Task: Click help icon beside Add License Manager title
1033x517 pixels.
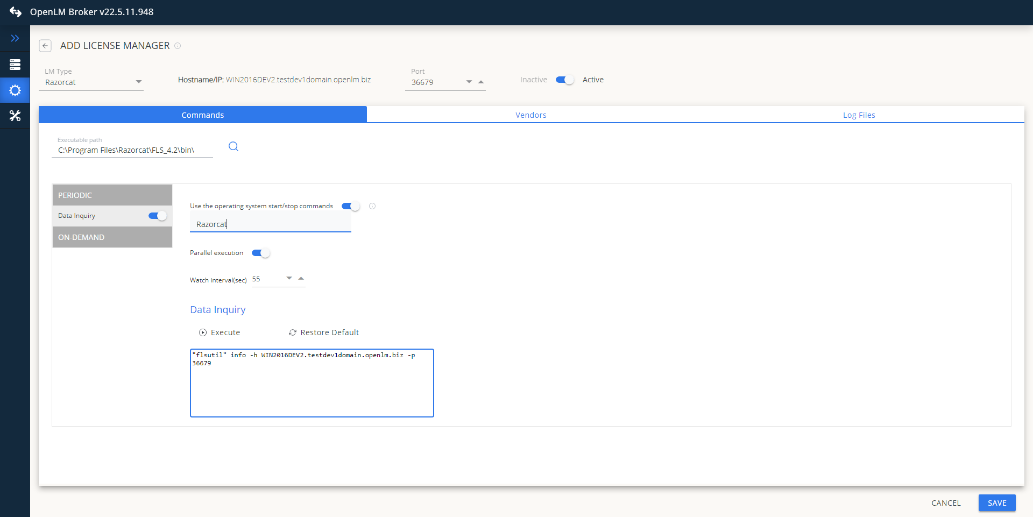Action: tap(178, 46)
